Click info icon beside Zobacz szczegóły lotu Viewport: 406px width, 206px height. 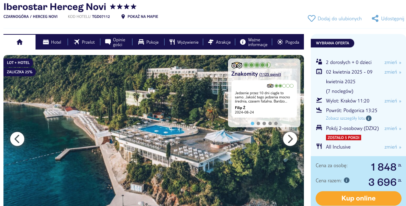tap(369, 119)
